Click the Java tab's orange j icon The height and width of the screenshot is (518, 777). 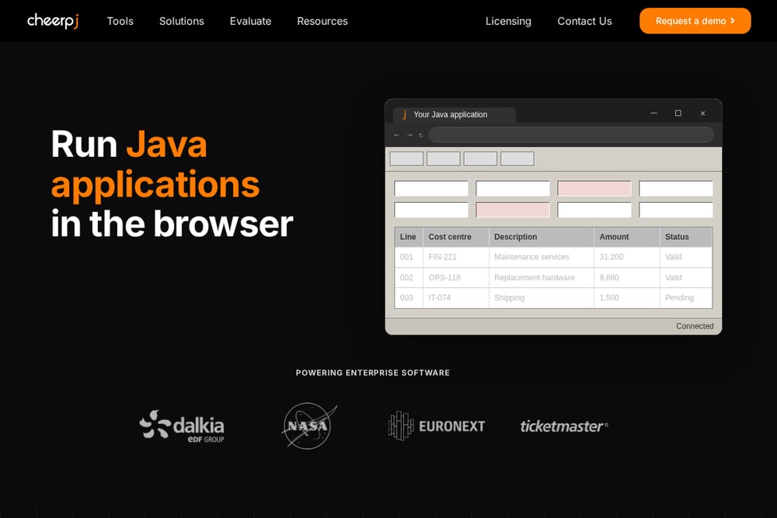coord(404,115)
